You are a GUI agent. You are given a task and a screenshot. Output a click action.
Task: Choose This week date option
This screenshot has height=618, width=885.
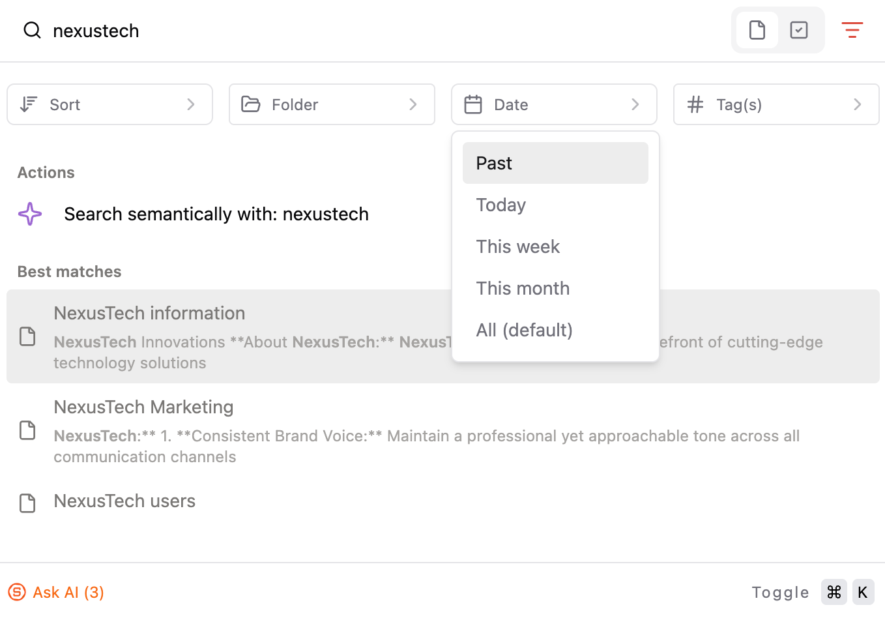click(555, 246)
